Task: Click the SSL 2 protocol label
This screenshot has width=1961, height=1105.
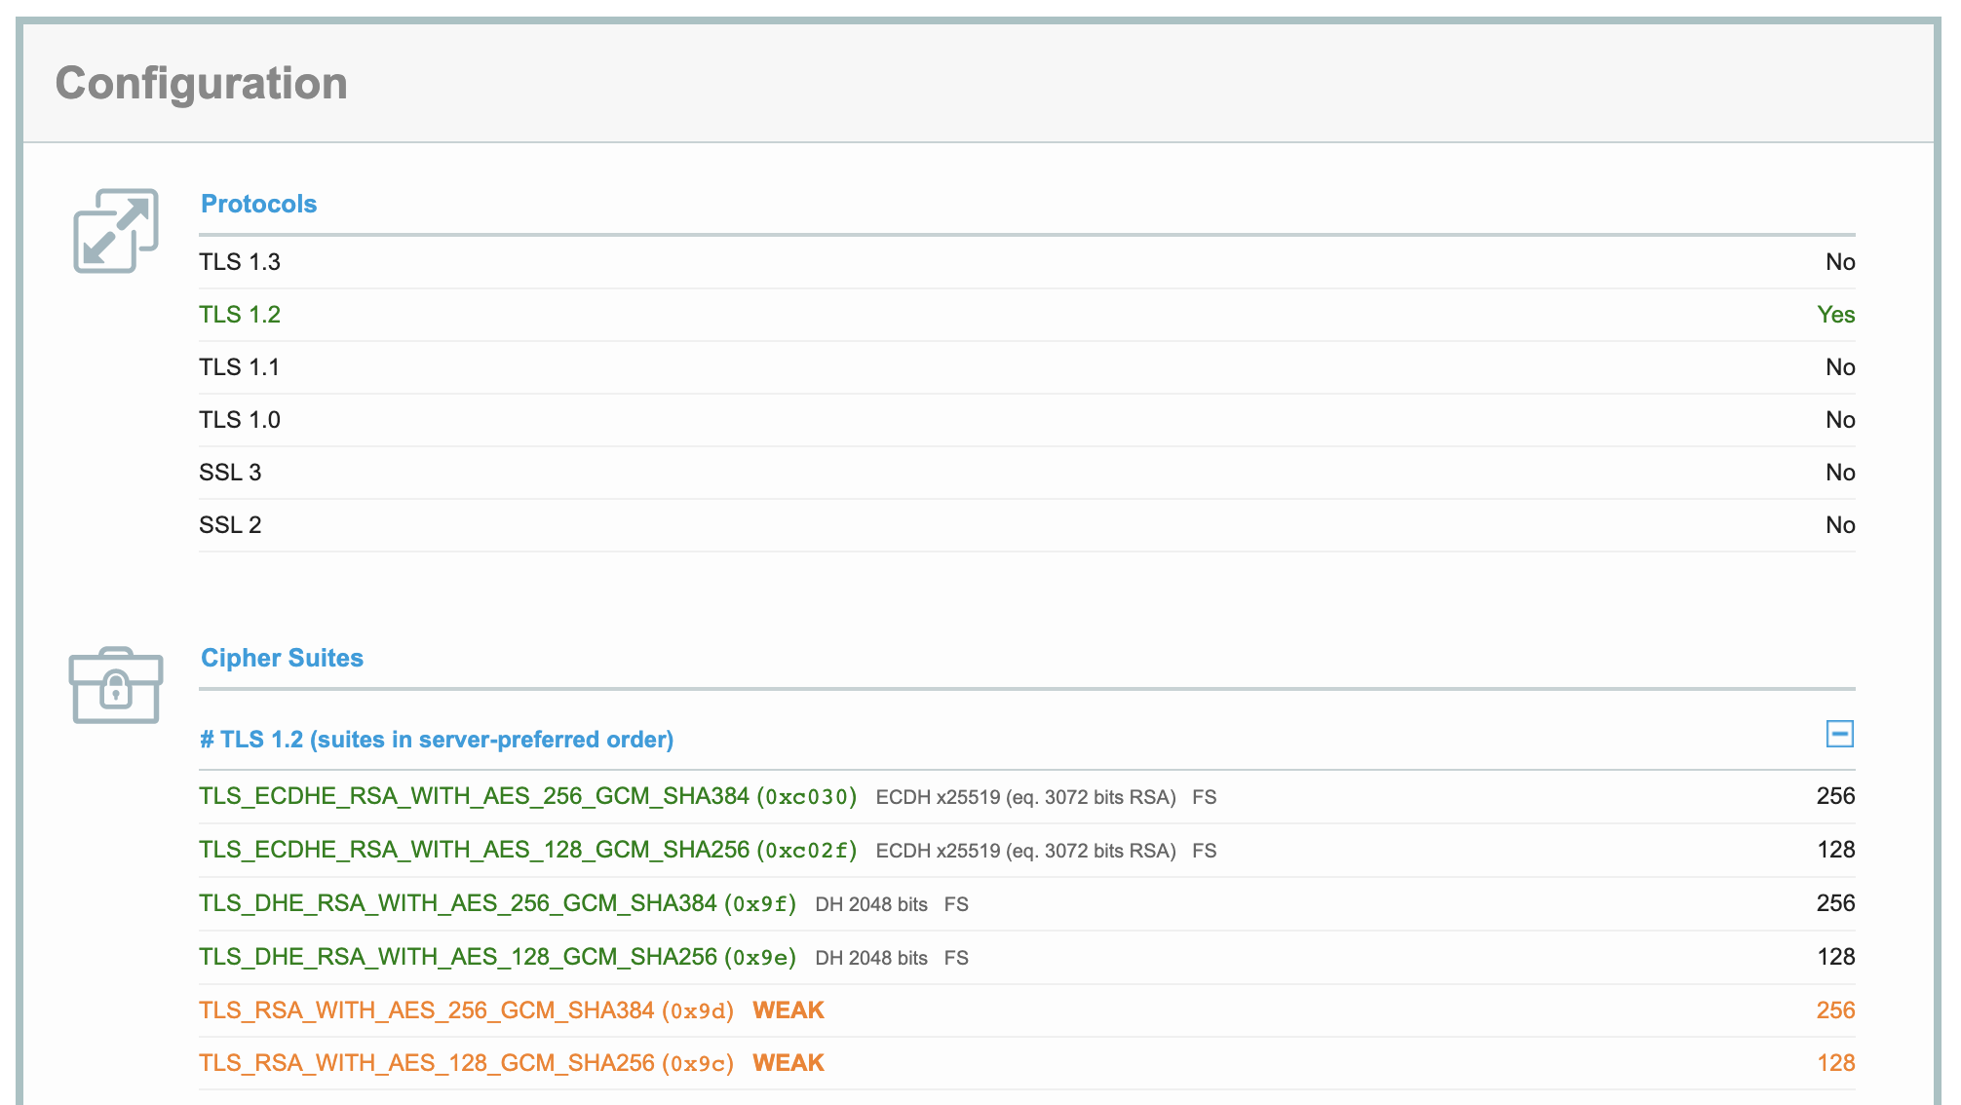Action: click(x=230, y=525)
